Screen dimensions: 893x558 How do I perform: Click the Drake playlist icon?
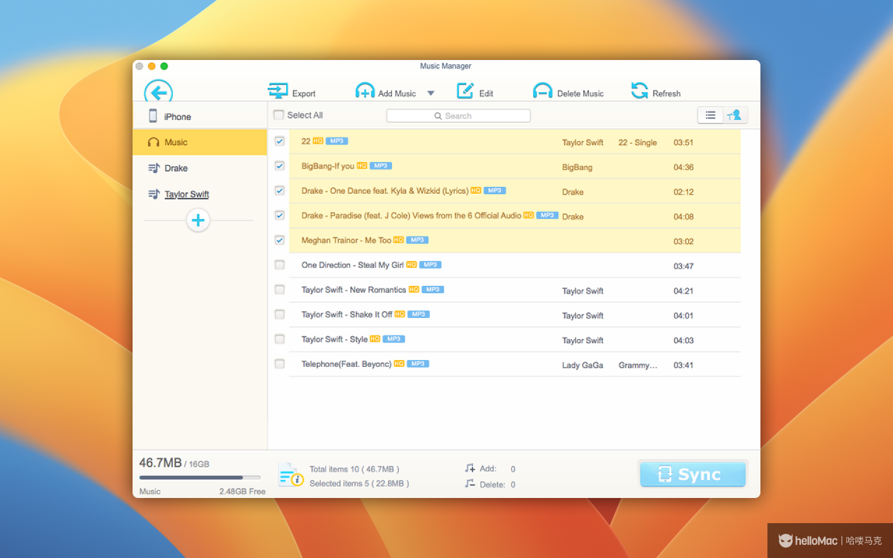[x=154, y=168]
